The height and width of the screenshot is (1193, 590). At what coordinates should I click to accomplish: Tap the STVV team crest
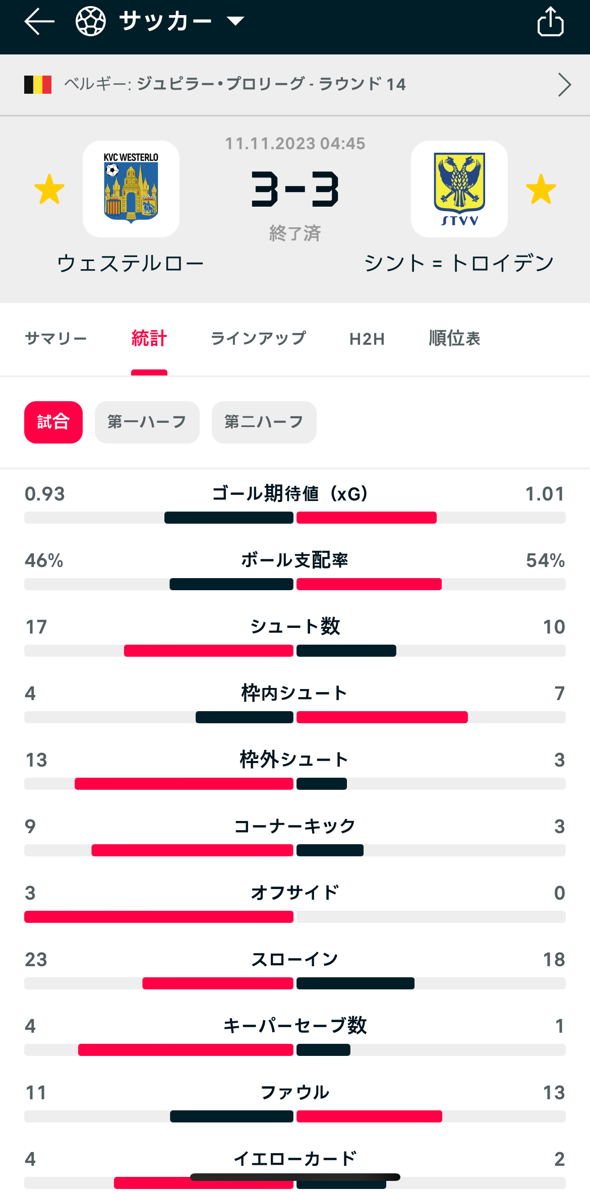tap(459, 189)
